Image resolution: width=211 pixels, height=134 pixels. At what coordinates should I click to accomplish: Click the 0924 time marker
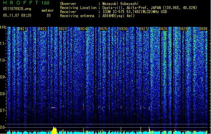tap(83, 29)
